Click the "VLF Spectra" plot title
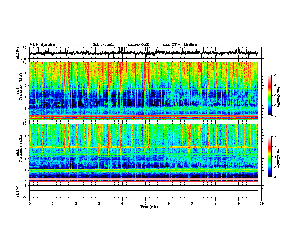The width and height of the screenshot is (295, 228). (x=42, y=45)
